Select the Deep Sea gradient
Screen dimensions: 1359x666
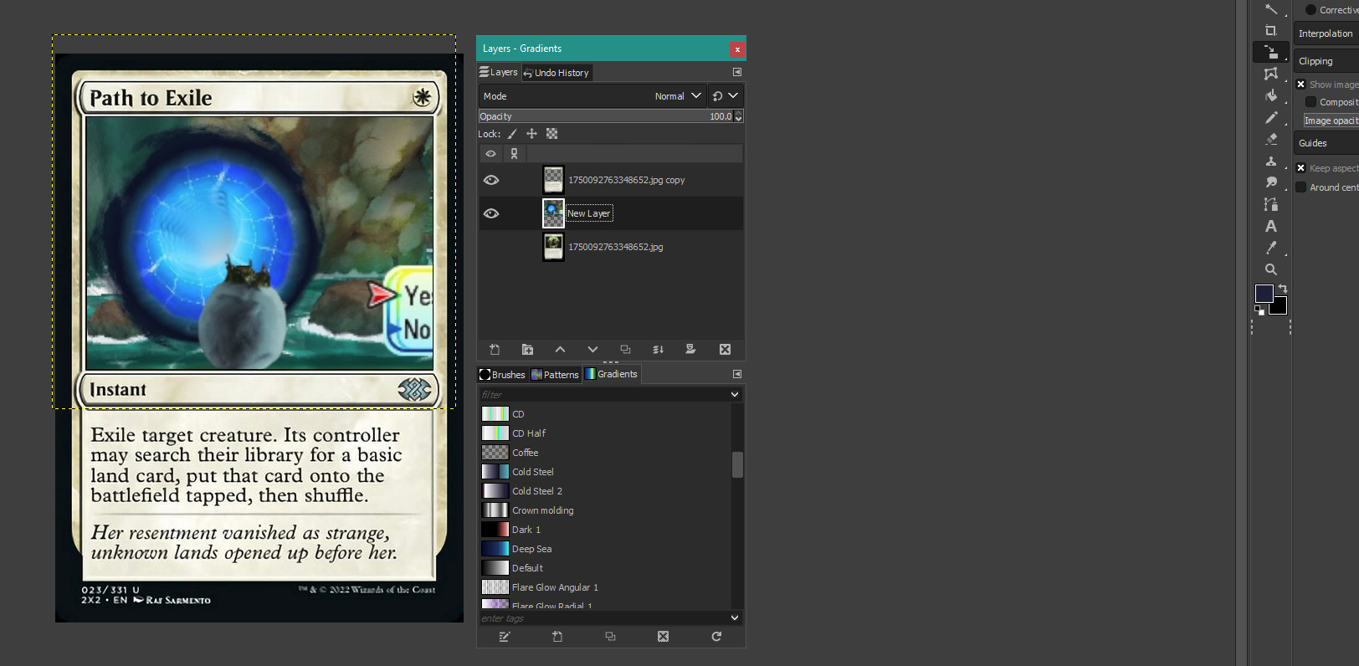click(x=605, y=549)
